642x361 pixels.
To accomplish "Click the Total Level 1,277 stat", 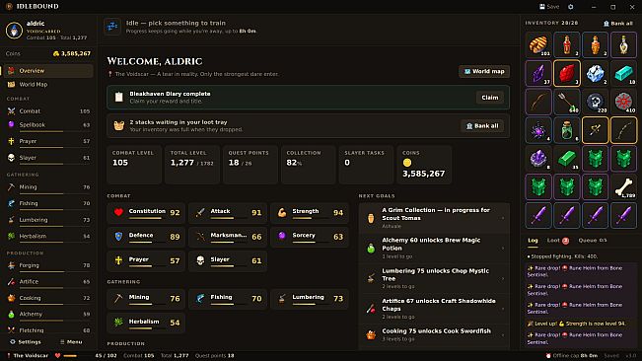I will (x=192, y=165).
